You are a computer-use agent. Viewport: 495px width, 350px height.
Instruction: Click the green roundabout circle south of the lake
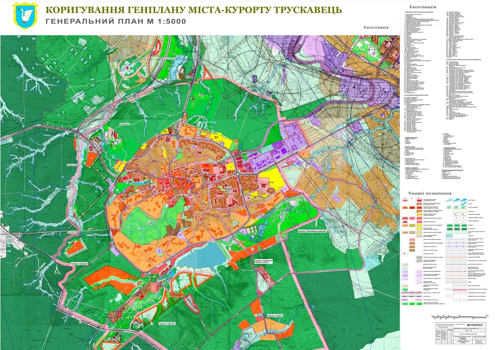tap(154, 279)
